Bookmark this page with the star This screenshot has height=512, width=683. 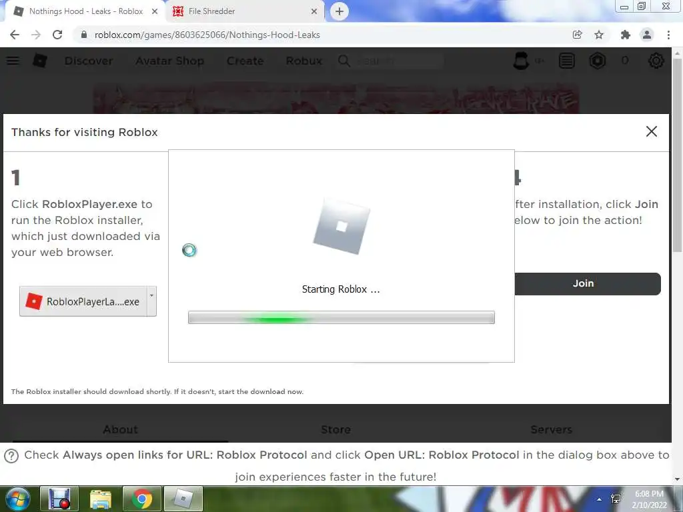tap(599, 35)
